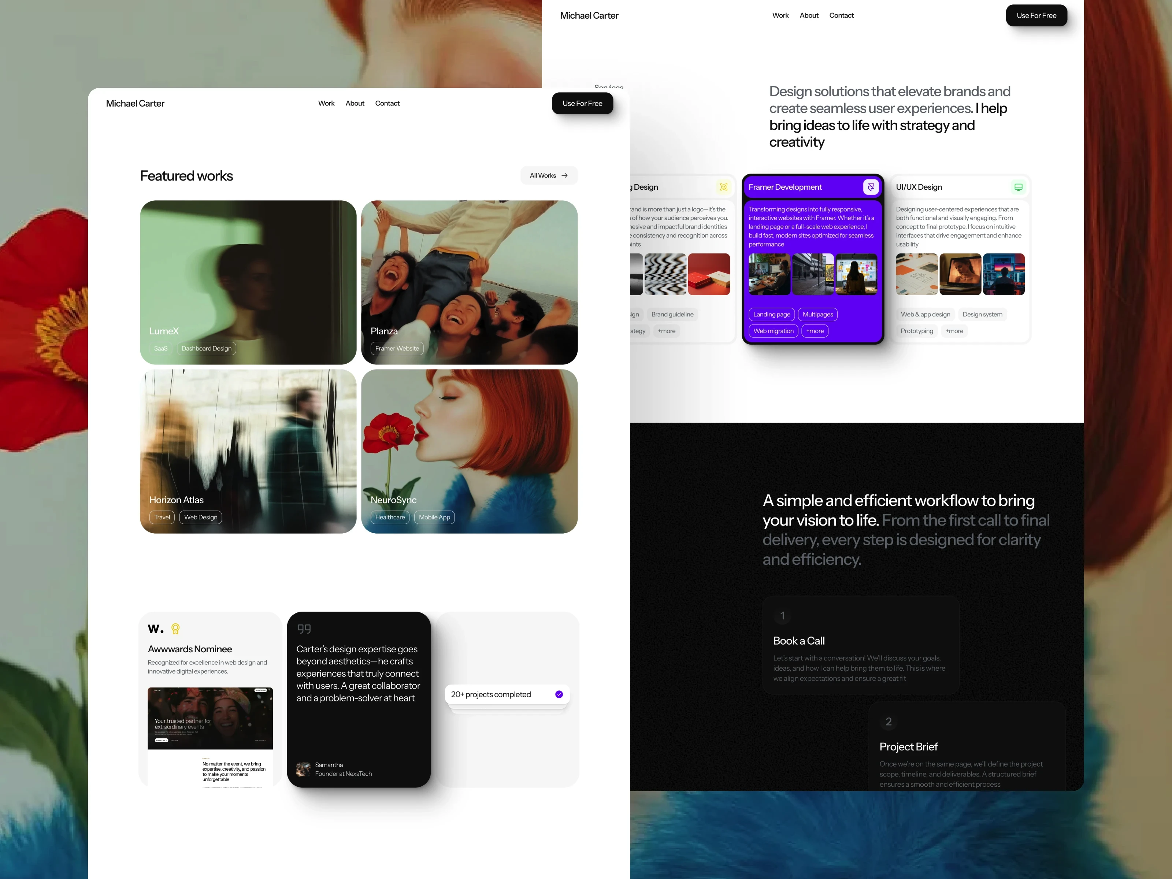1172x879 pixels.
Task: Expand +more tags in UI/UX Design card
Action: 954,331
